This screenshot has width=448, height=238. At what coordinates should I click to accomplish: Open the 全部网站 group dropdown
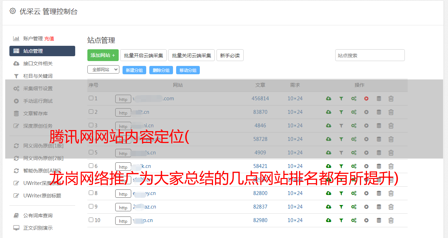click(103, 70)
